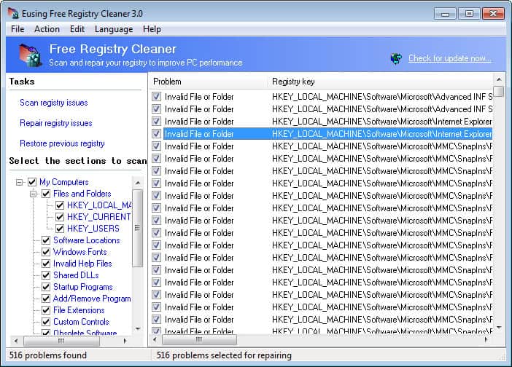
Task: Click results vertical scrollbar thumb
Action: click(x=499, y=91)
